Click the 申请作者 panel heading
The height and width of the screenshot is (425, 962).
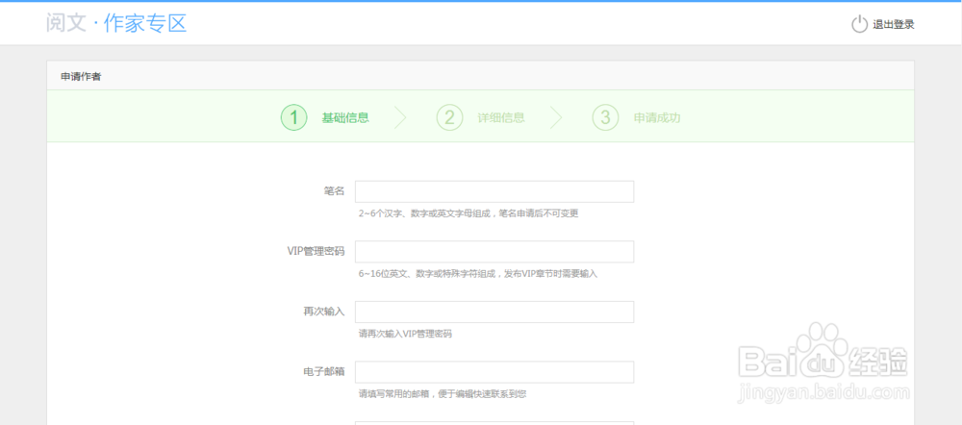(81, 77)
